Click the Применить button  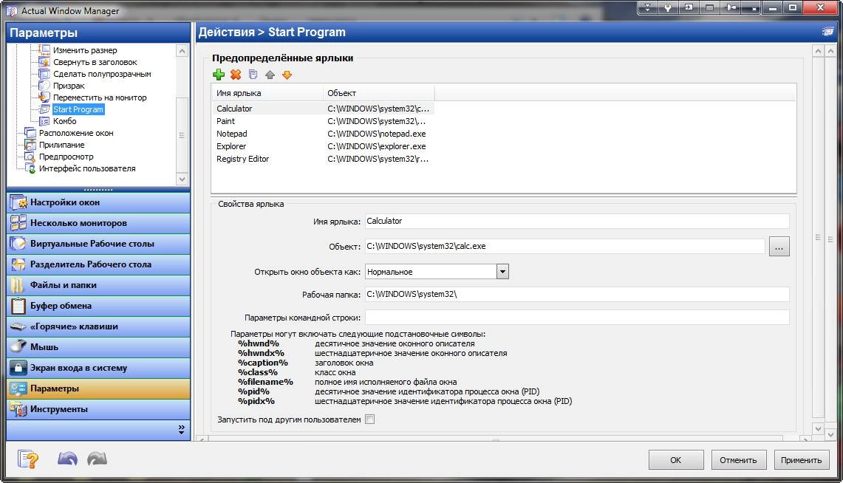click(801, 460)
